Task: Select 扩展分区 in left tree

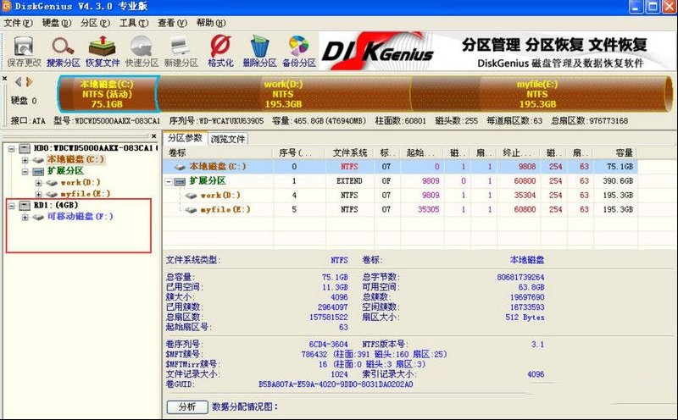Action: [x=65, y=171]
